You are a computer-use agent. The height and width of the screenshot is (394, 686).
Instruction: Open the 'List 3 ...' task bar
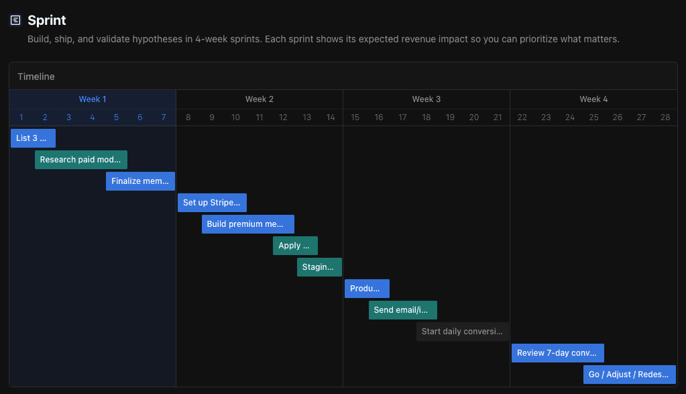(x=33, y=138)
